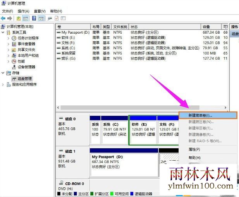Select Device Manager (设备管理器) icon
Viewport: 239px width, 197px height.
14,67
